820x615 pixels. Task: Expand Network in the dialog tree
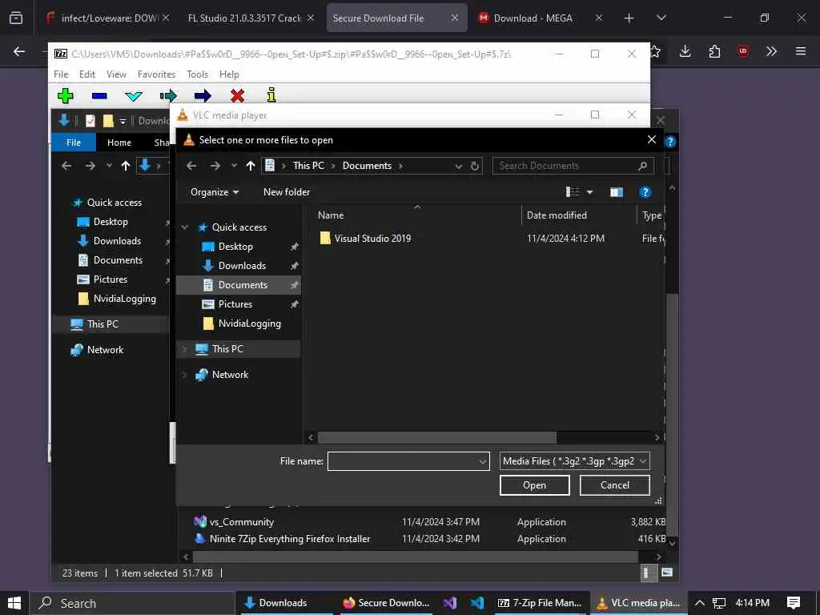pos(185,375)
